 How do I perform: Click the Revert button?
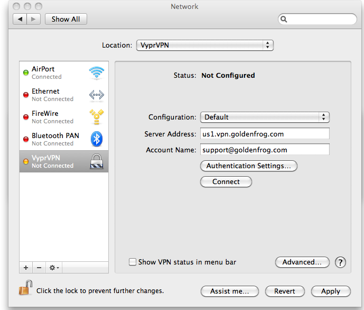(285, 291)
